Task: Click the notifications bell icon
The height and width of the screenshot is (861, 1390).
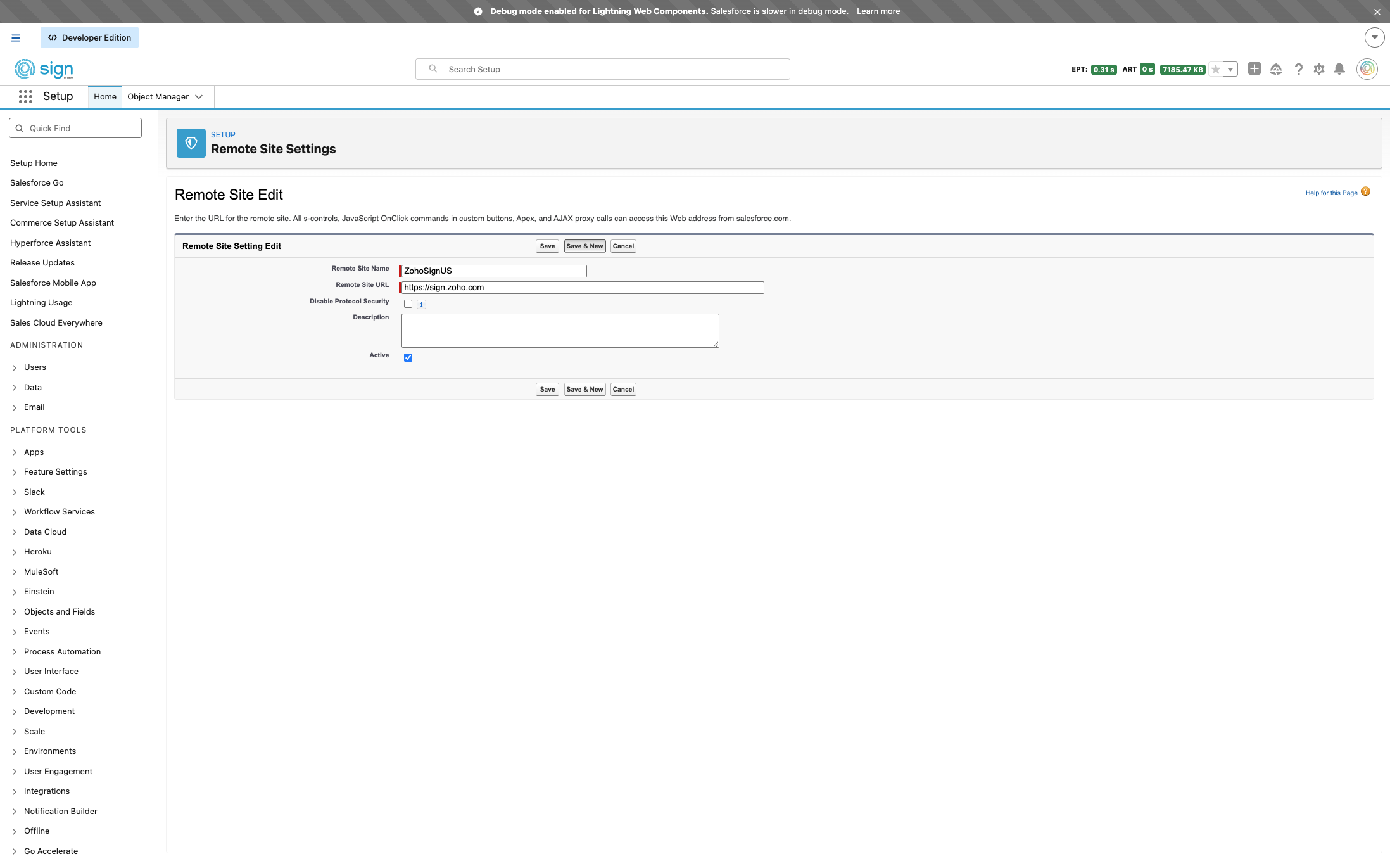Action: [1339, 69]
